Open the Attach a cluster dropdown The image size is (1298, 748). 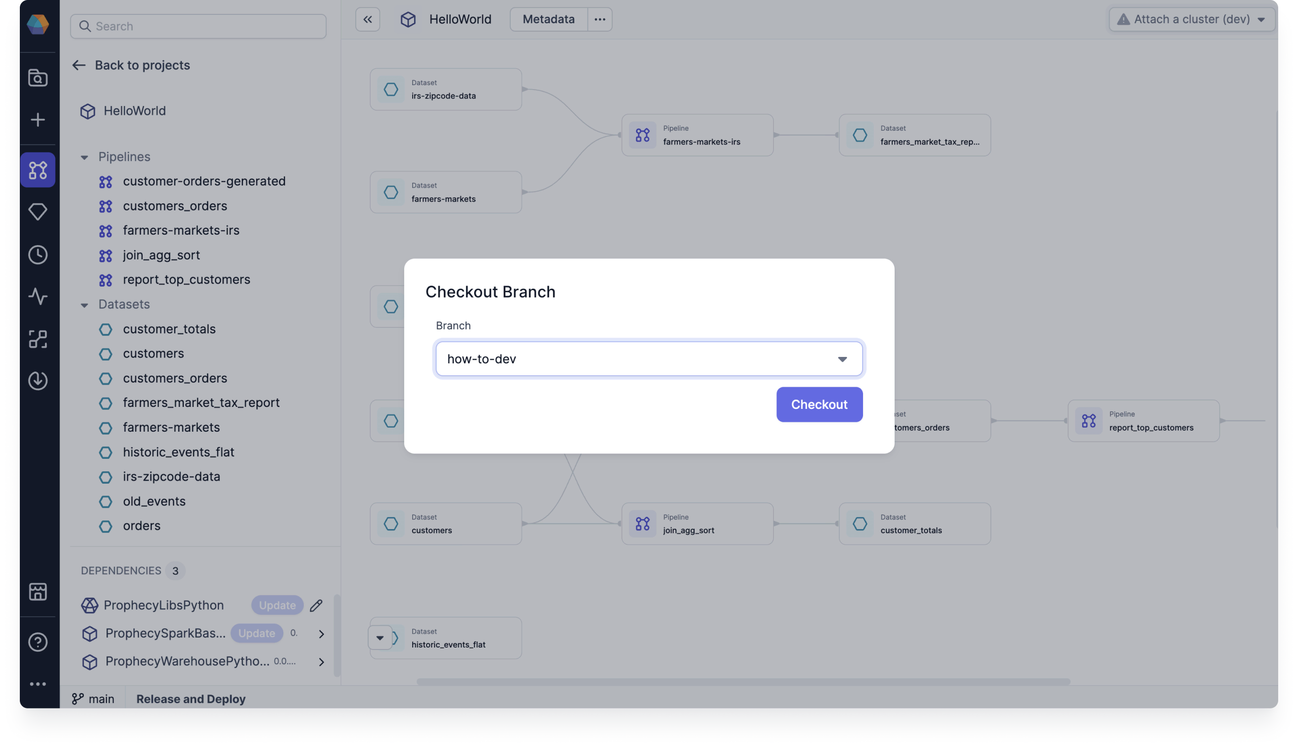click(x=1190, y=19)
